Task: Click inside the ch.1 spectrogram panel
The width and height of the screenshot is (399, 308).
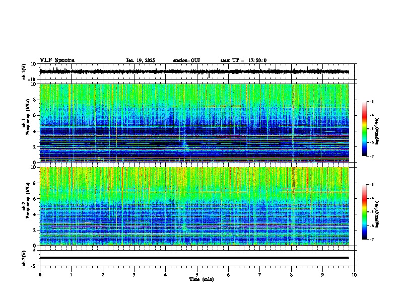Action: 194,123
